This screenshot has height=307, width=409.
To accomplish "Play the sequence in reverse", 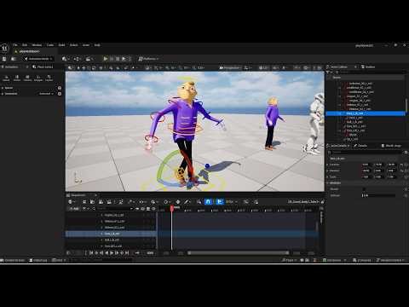I will click(x=107, y=252).
